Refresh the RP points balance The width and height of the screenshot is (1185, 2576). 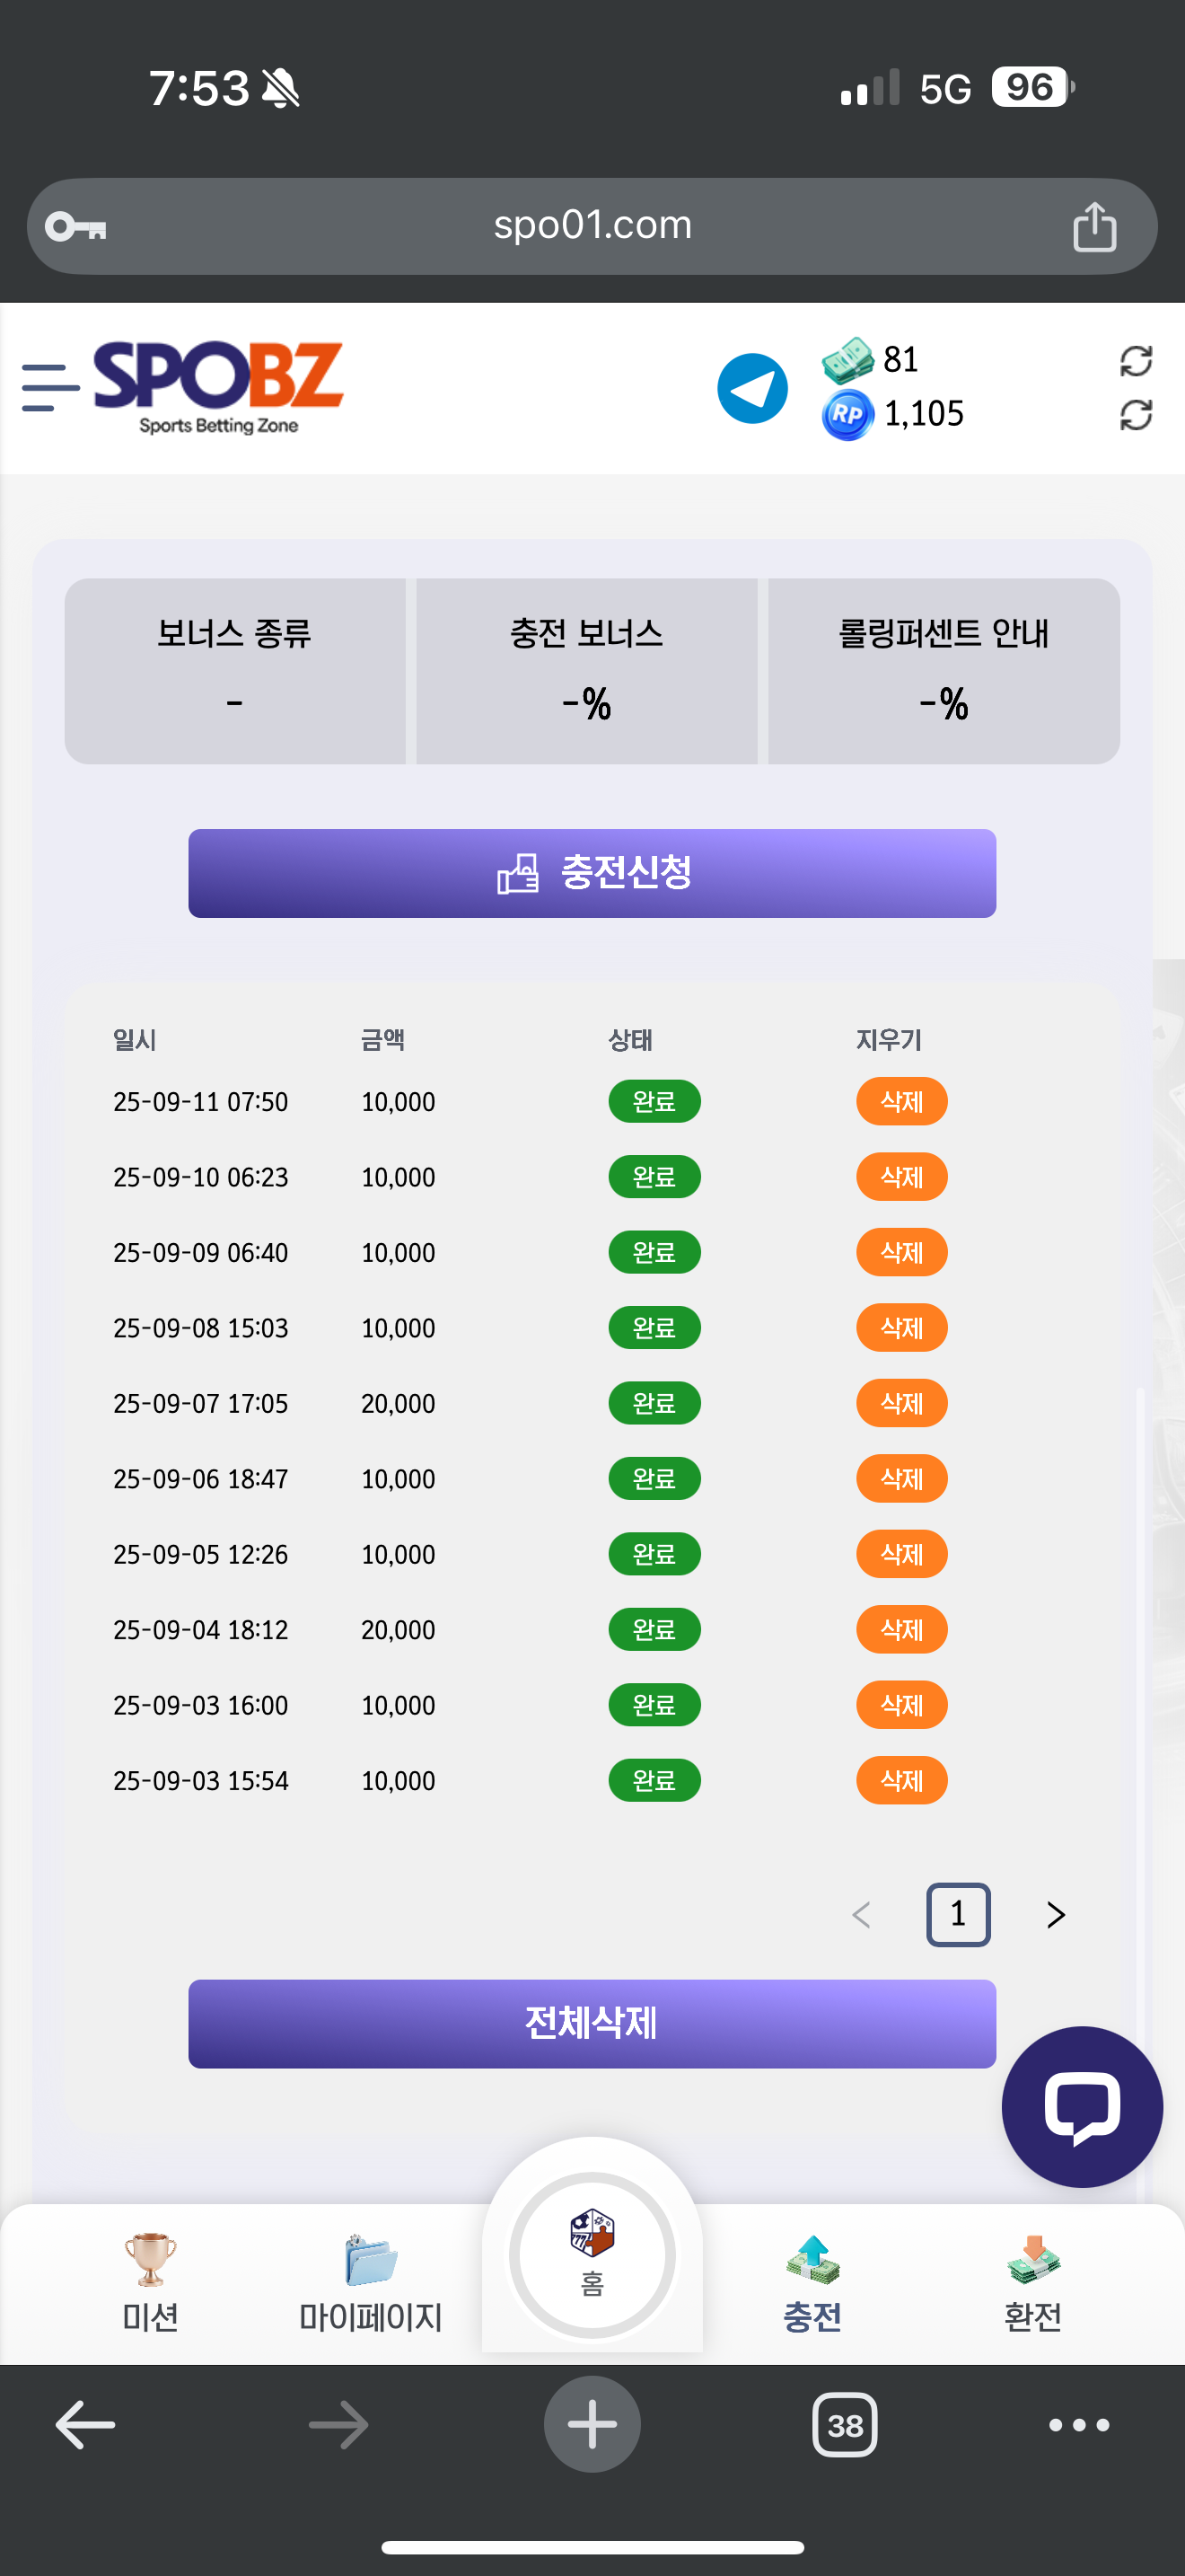tap(1135, 415)
